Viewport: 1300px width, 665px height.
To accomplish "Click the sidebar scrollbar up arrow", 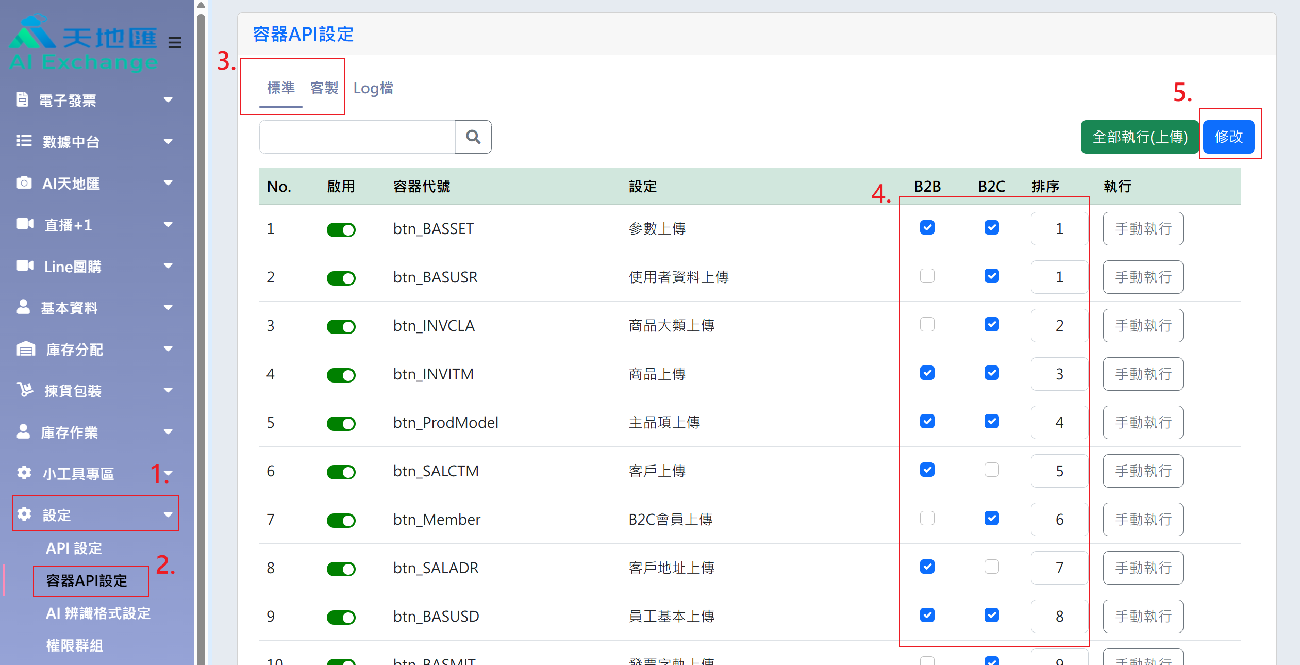I will (201, 5).
